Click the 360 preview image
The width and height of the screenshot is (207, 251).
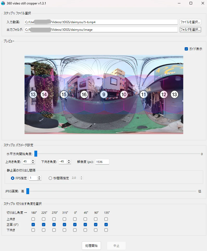click(x=104, y=95)
